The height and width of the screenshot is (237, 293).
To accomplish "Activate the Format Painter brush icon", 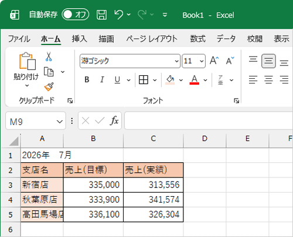I will pyautogui.click(x=49, y=87).
